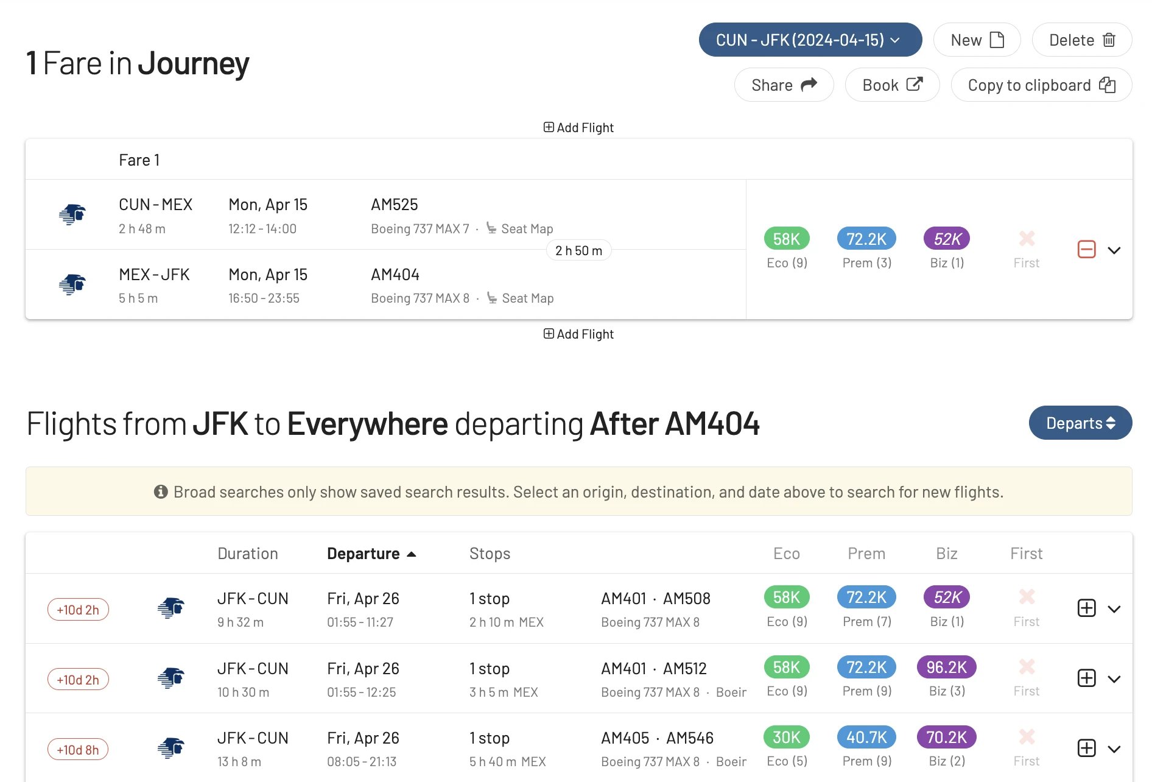Click First X icon on AM405 AM546 row
This screenshot has height=782, width=1152.
(x=1027, y=737)
